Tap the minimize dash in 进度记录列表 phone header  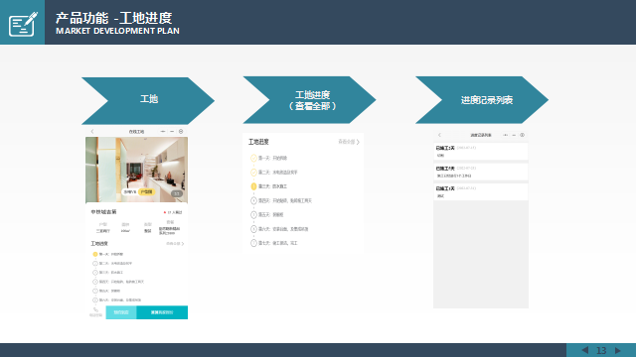(514, 135)
